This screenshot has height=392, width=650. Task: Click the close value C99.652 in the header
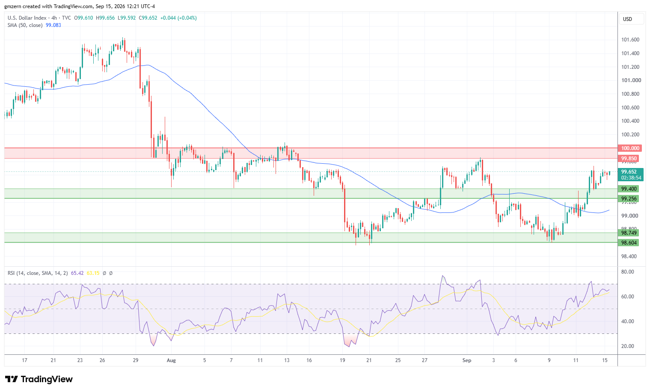[x=148, y=18]
